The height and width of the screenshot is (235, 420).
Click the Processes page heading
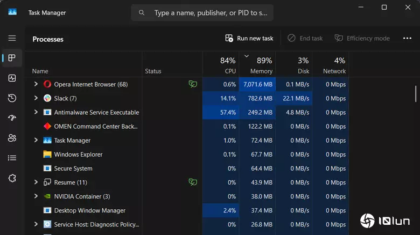[x=48, y=39]
